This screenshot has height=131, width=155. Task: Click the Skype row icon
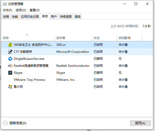pyautogui.click(x=10, y=73)
